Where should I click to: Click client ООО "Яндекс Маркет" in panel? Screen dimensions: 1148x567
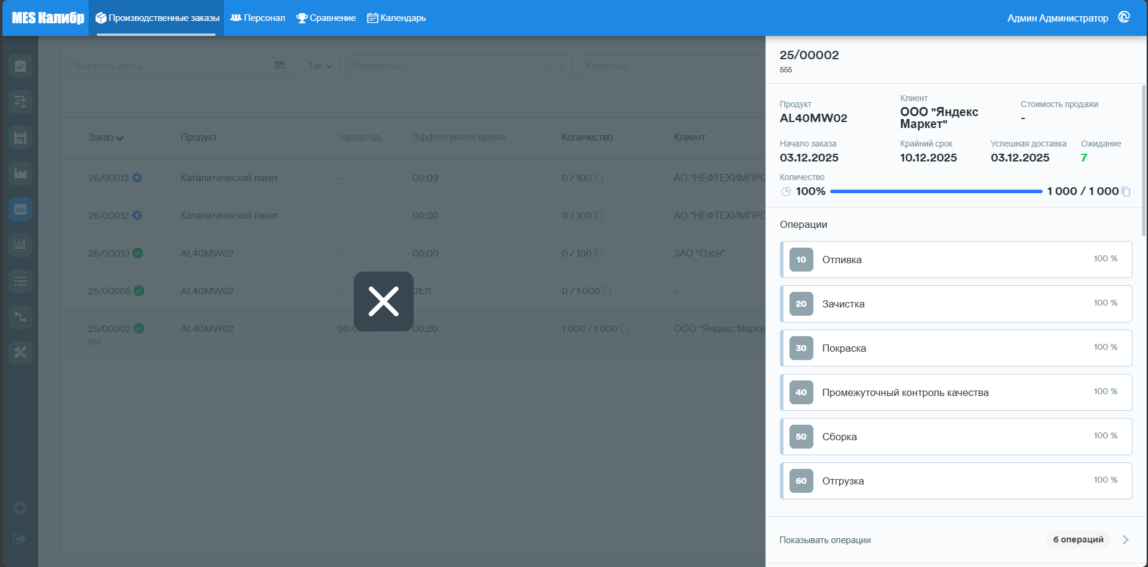[939, 118]
